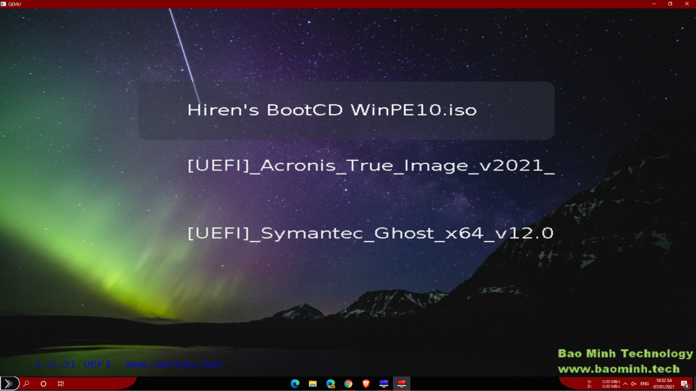Image resolution: width=696 pixels, height=391 pixels.
Task: Open the blue monitor app in taskbar
Action: [384, 384]
